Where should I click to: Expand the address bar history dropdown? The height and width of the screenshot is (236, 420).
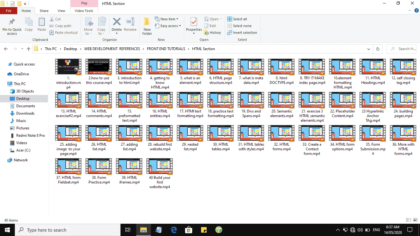click(369, 49)
